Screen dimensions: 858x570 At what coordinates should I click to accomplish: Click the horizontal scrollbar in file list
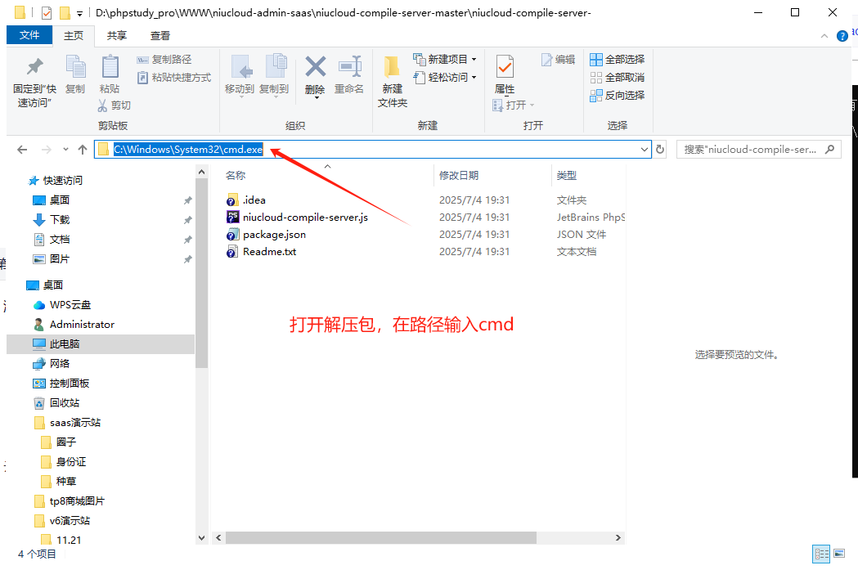coord(380,538)
